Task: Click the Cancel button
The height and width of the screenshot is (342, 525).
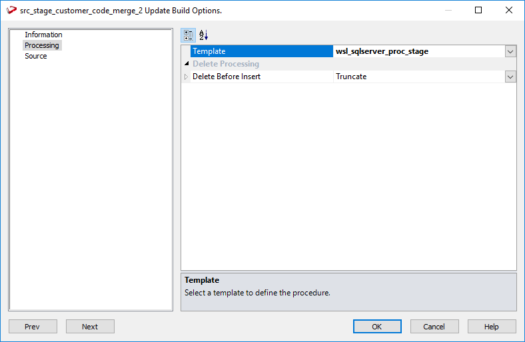Action: point(434,327)
